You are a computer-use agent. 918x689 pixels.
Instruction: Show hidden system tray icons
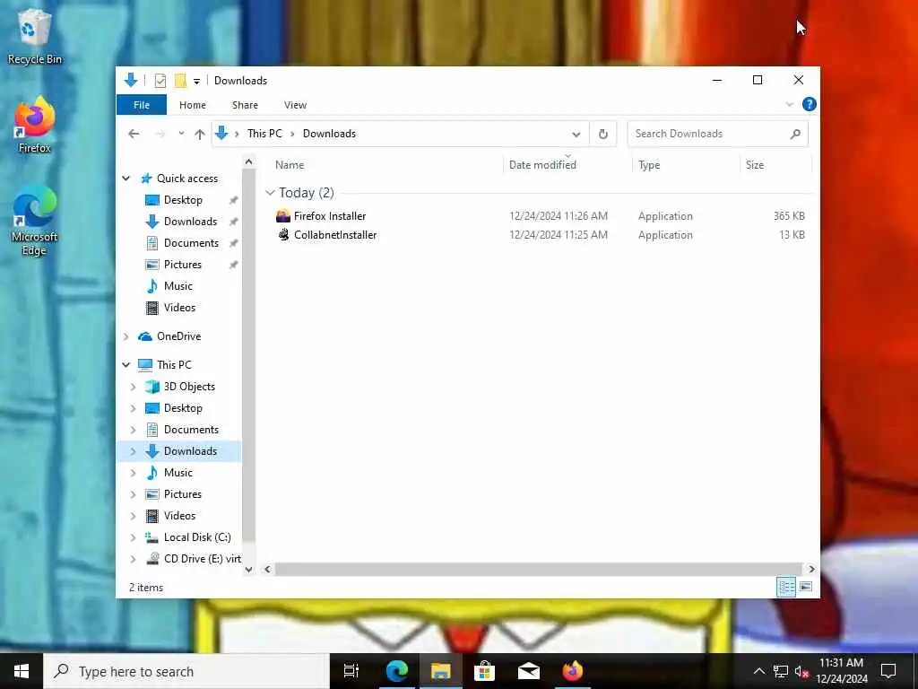(758, 671)
